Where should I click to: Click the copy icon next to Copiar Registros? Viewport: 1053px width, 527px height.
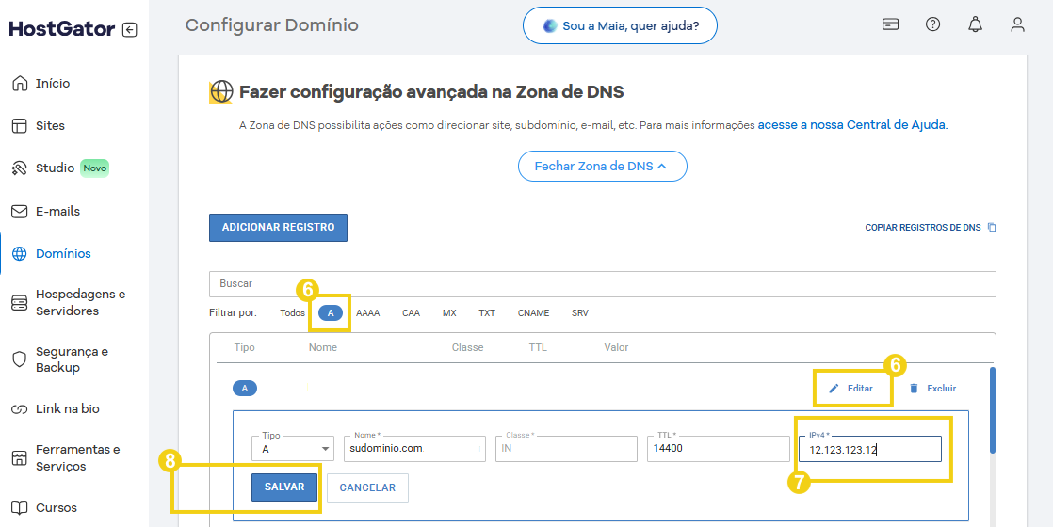[992, 228]
